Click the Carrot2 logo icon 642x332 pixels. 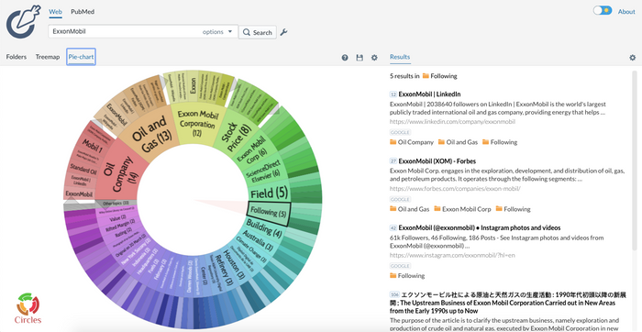(23, 22)
